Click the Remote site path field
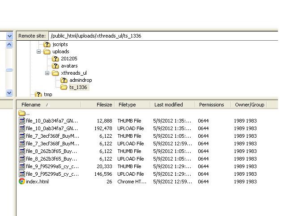 coord(161,36)
